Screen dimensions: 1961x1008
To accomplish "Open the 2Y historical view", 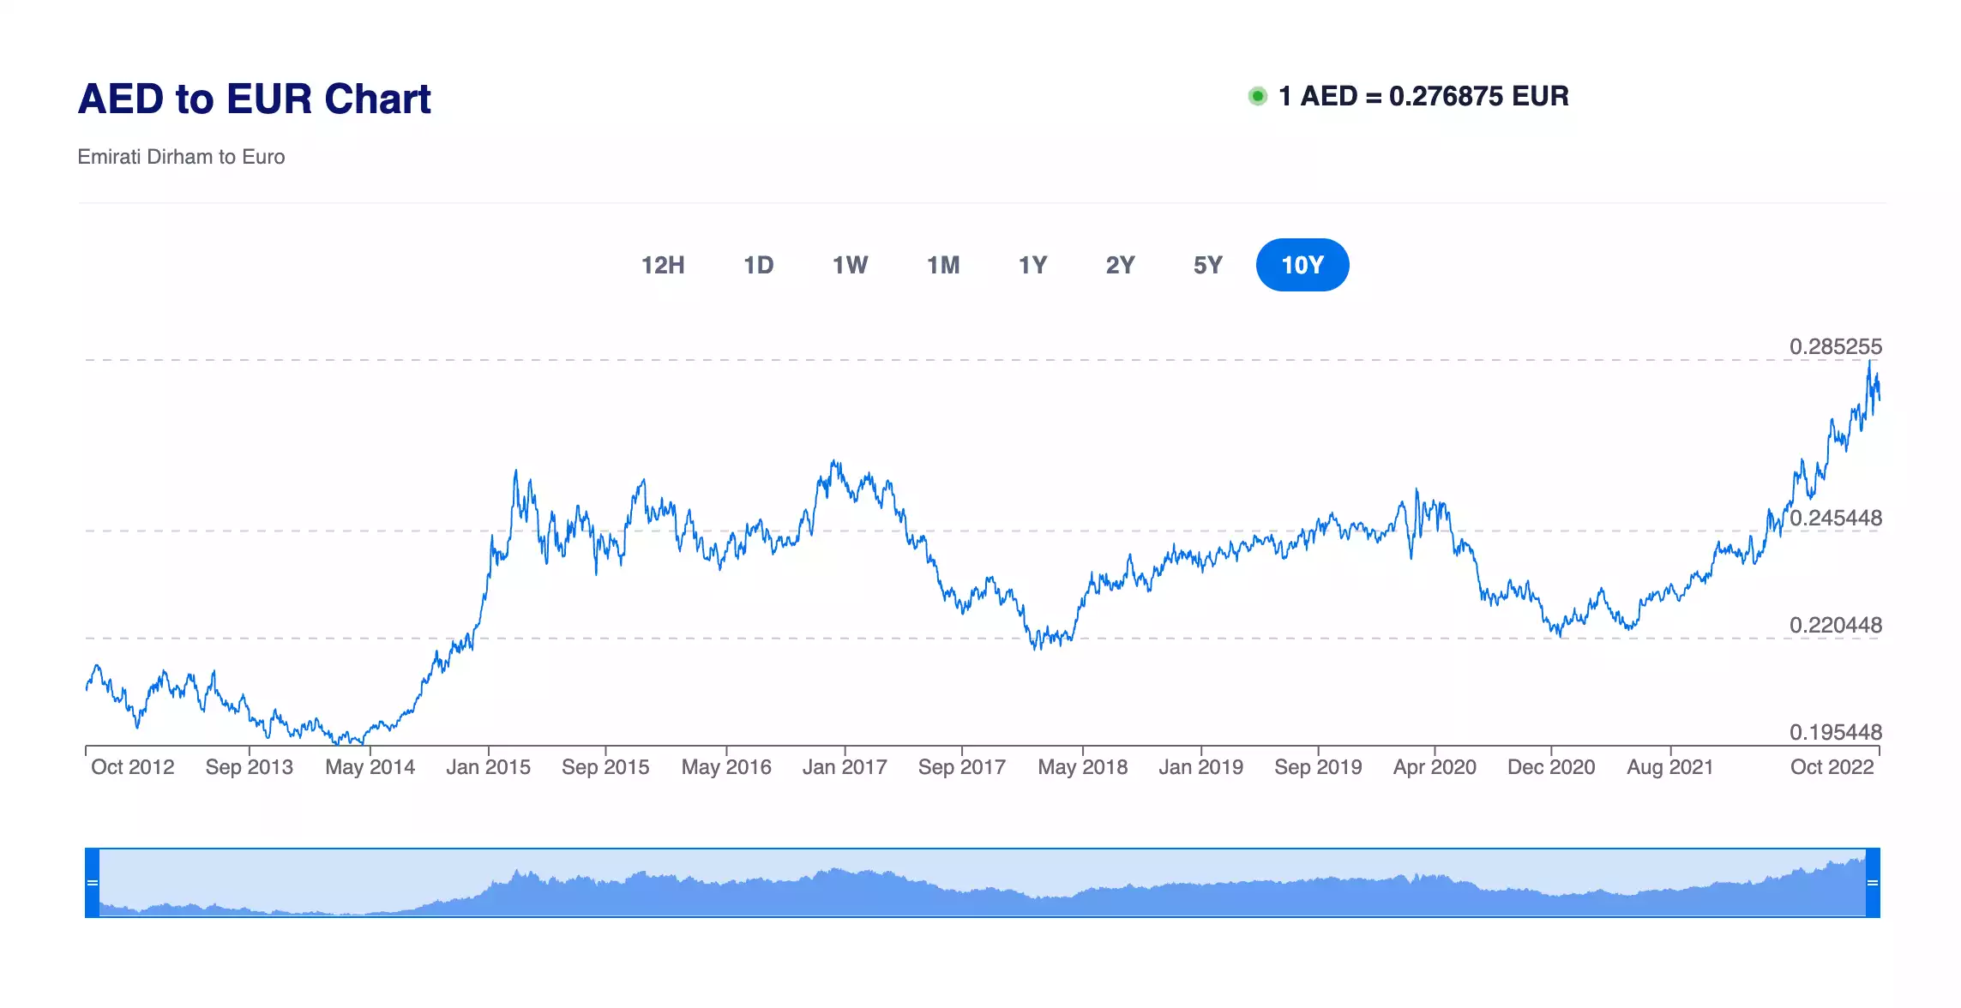I will point(1122,266).
